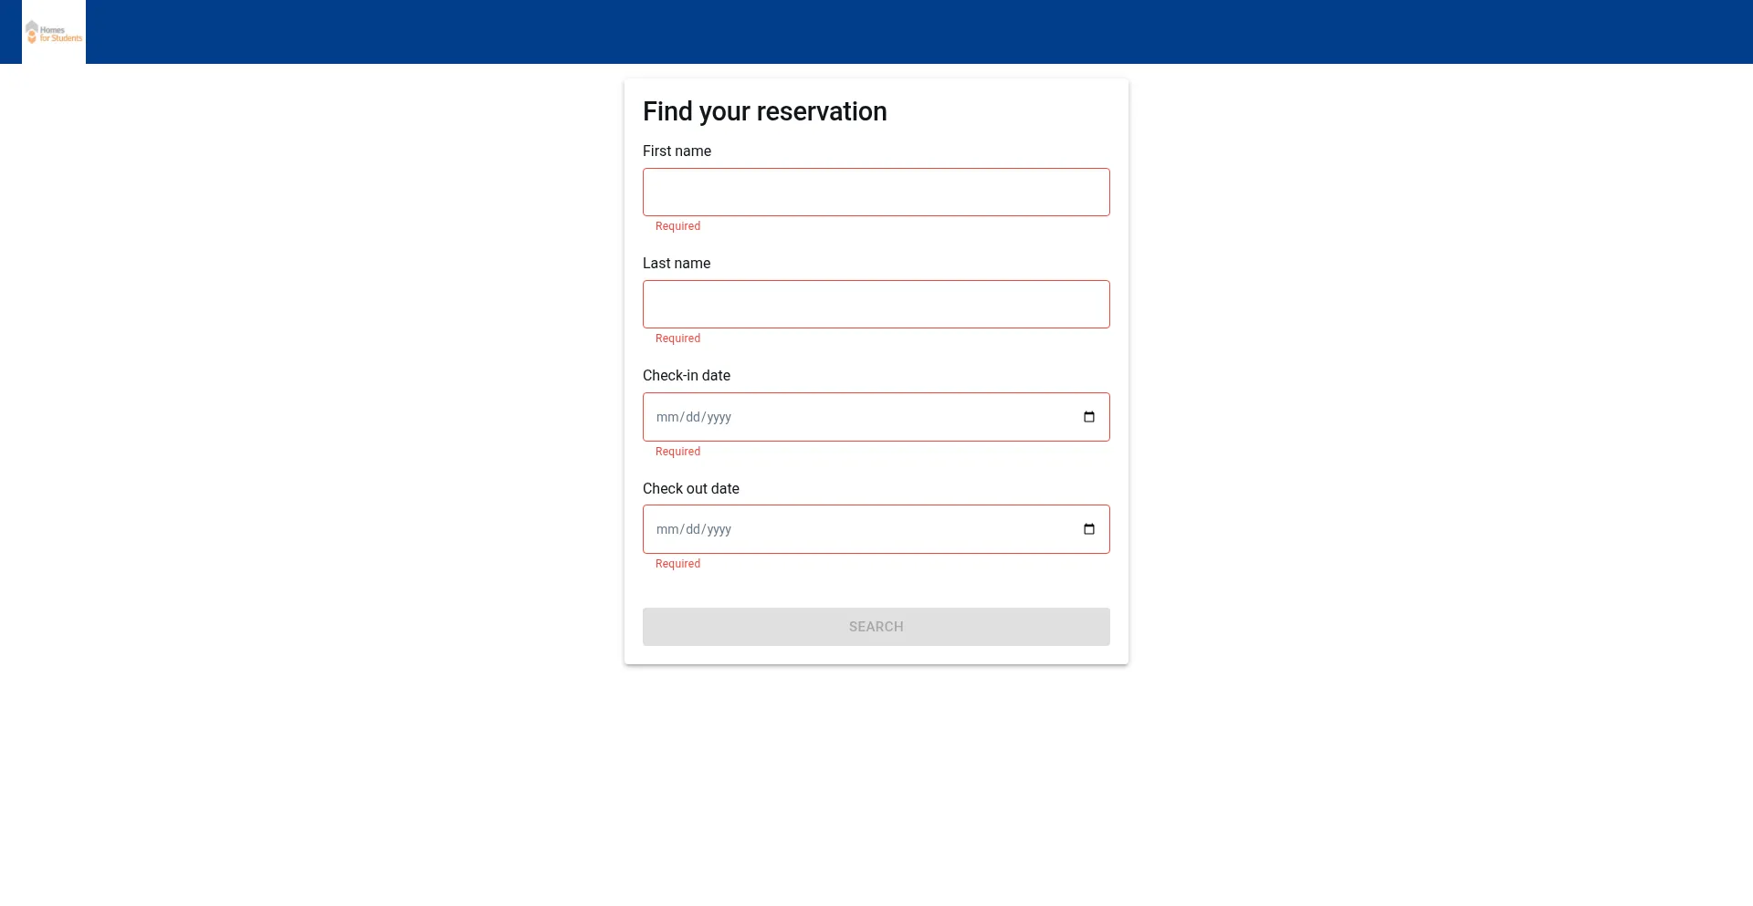The height and width of the screenshot is (906, 1753).
Task: Select the day segment of Check out date
Action: point(693,529)
